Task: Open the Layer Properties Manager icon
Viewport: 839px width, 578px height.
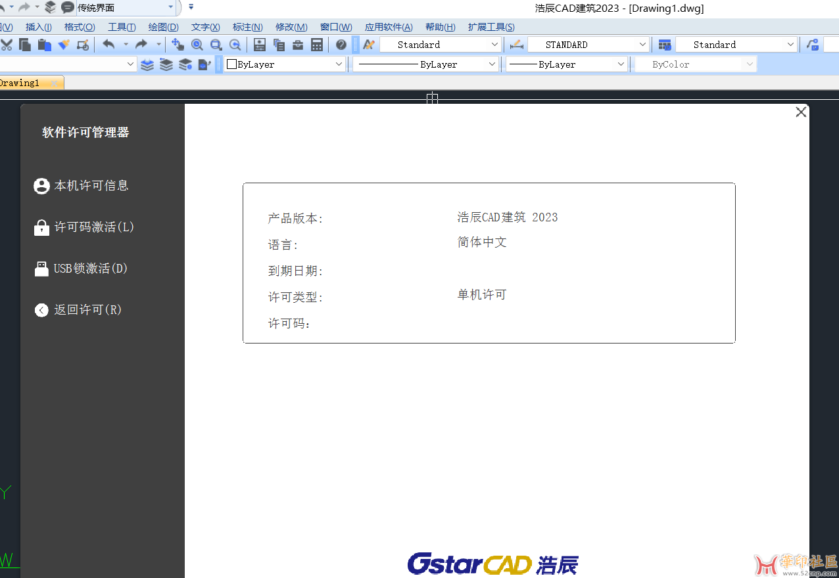Action: pos(147,64)
